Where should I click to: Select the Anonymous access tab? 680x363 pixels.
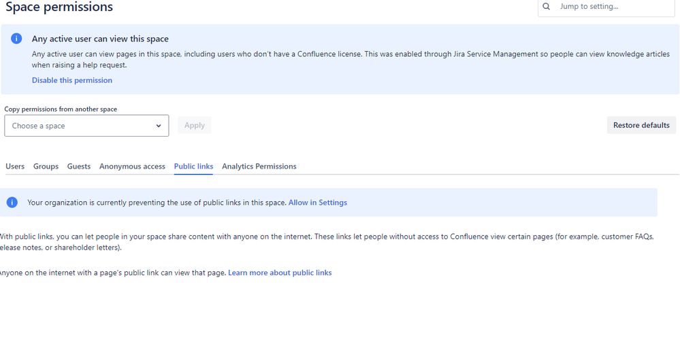click(x=132, y=167)
